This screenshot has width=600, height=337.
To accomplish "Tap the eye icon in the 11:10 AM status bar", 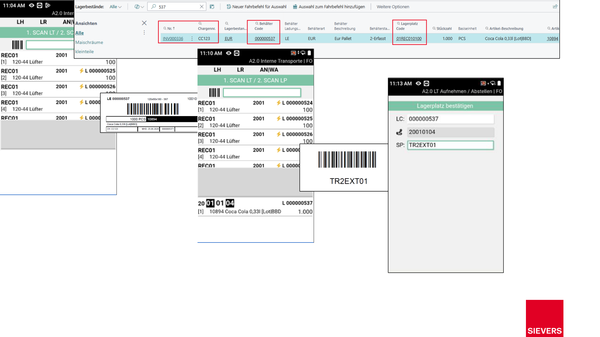I will tap(229, 53).
